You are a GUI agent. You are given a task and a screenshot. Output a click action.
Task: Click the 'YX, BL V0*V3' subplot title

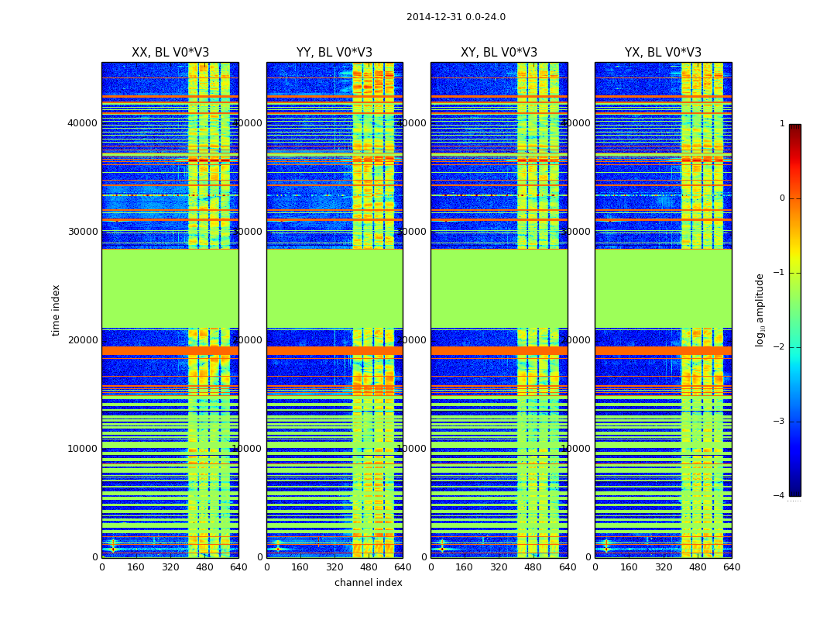tap(663, 53)
